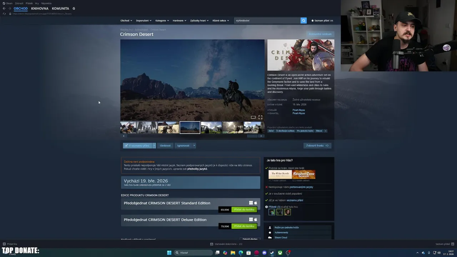Open File Explorer from the taskbar
Screen dimensions: 457x257
click(x=233, y=253)
